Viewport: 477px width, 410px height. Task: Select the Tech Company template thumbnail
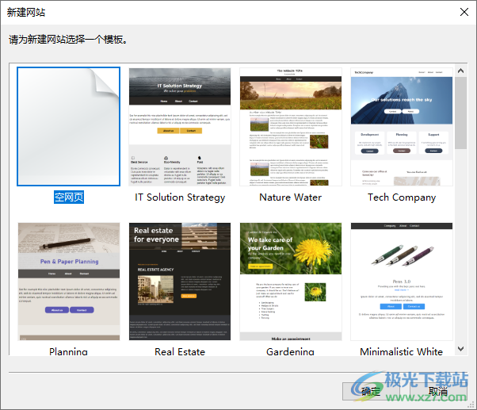(402, 127)
